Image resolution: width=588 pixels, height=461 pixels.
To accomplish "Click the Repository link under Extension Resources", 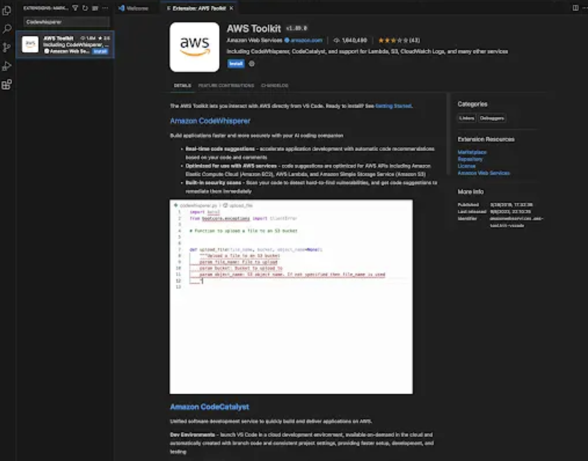I will [470, 159].
